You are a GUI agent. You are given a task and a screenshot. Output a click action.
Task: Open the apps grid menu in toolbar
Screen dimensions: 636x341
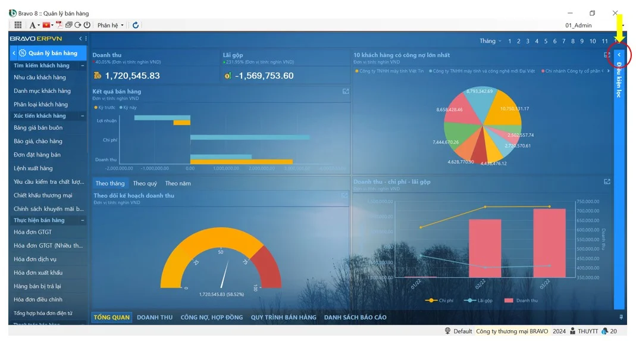pos(18,25)
